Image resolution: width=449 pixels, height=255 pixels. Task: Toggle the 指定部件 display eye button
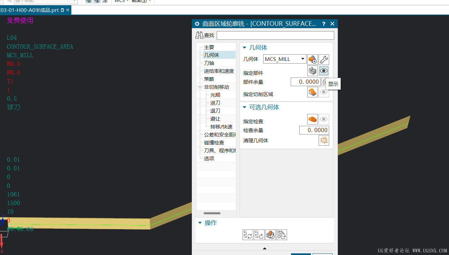[324, 71]
